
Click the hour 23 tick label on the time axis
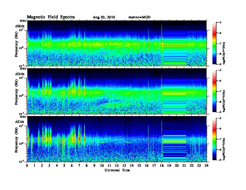(x=199, y=165)
